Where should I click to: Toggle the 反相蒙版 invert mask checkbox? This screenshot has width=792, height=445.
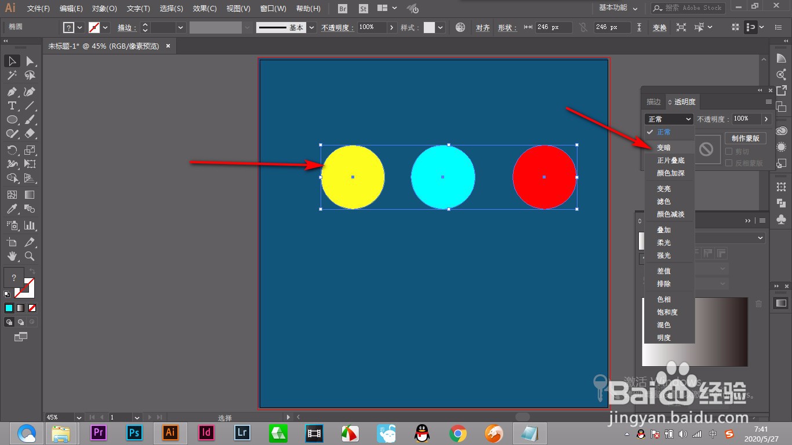pos(729,163)
